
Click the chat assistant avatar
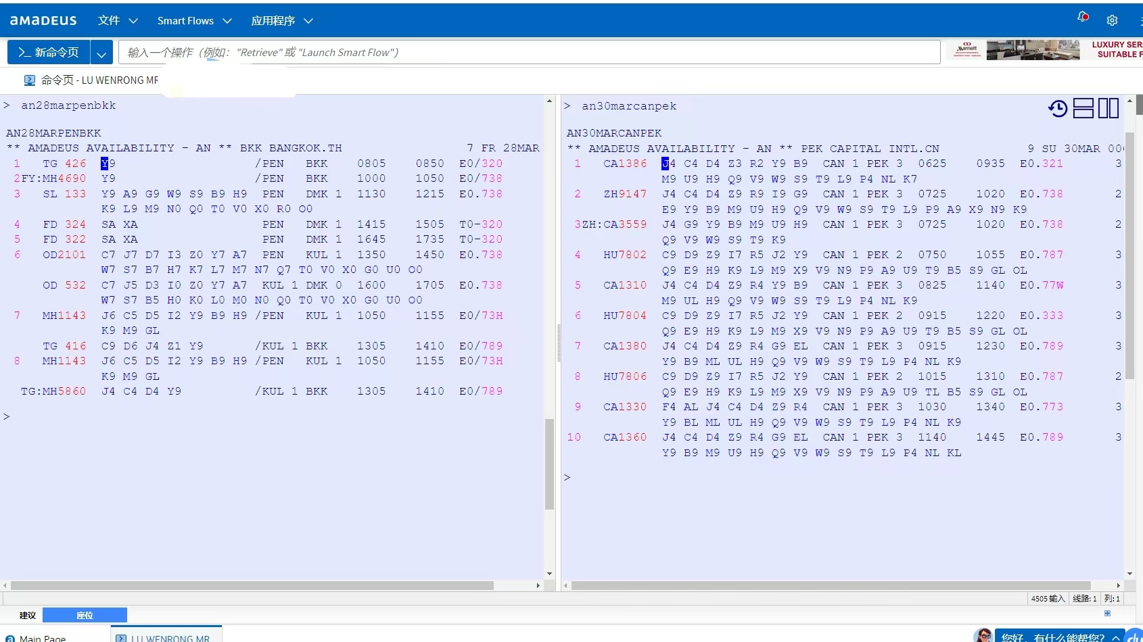click(x=983, y=635)
